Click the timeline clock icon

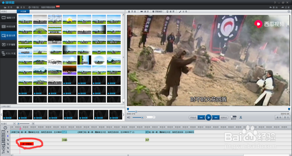coord(5,128)
